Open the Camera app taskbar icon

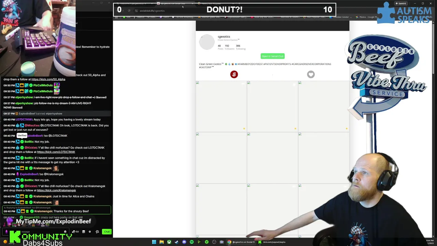coord(222,242)
